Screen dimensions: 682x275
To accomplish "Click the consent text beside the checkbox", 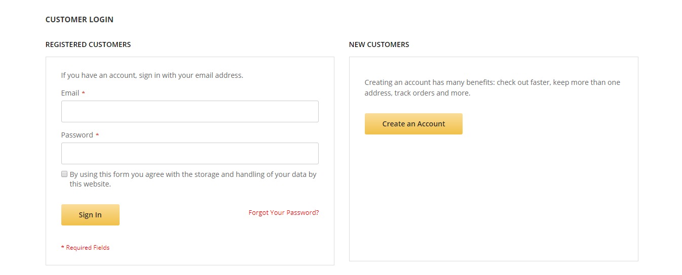I will pyautogui.click(x=193, y=179).
